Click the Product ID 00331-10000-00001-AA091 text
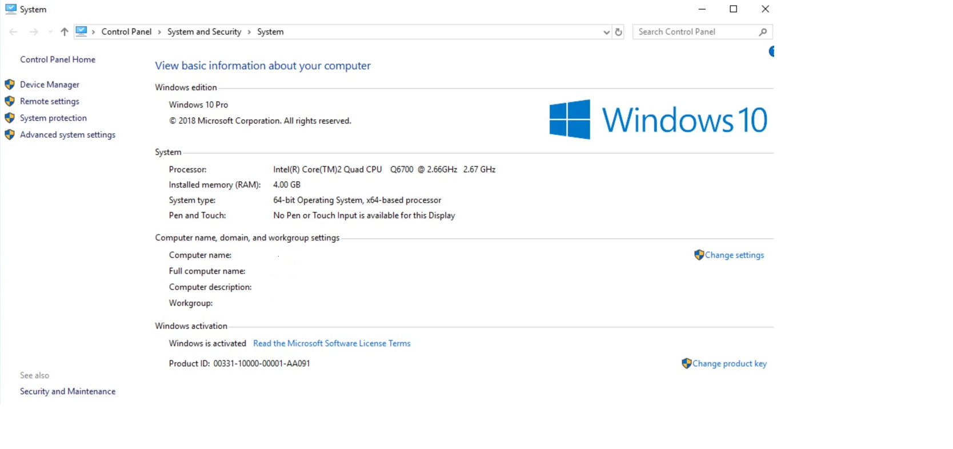The height and width of the screenshot is (449, 953). (x=239, y=363)
